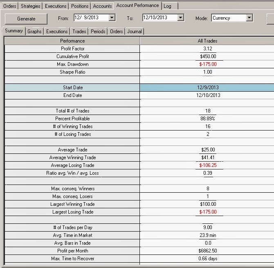The width and height of the screenshot is (274, 268).
Task: Select the Cumulative Profit row label
Action: (73, 56)
